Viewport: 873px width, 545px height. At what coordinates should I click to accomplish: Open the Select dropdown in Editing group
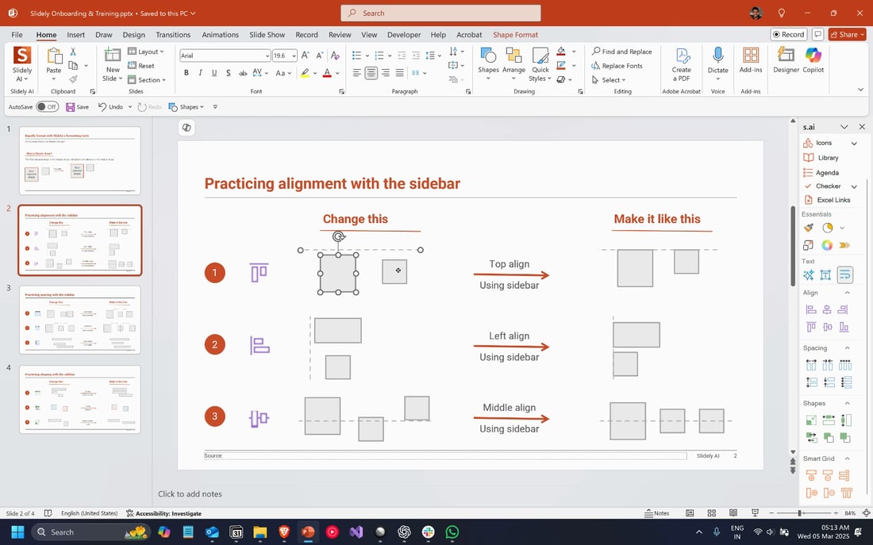point(609,79)
